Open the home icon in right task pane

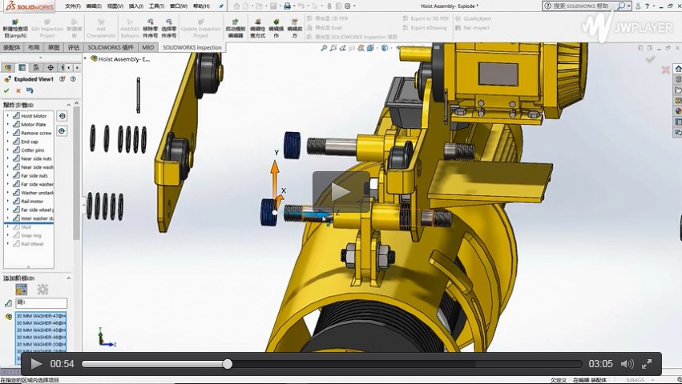(677, 69)
